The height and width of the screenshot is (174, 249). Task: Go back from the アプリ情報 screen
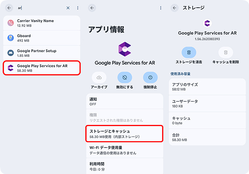coord(92,8)
